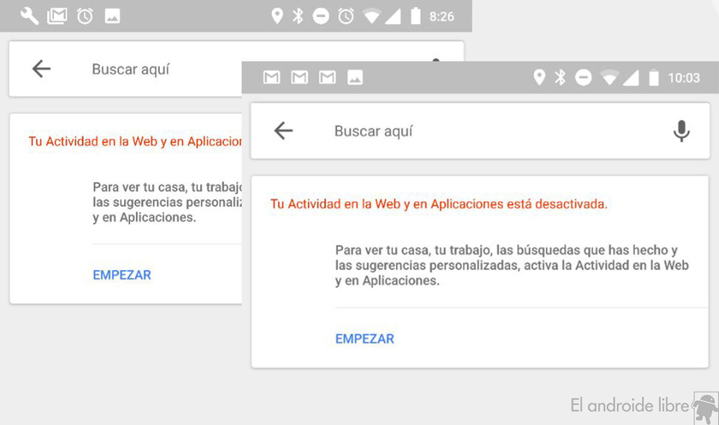719x425 pixels.
Task: Tap the alarm clock icon beside the wrench
Action: tap(85, 17)
